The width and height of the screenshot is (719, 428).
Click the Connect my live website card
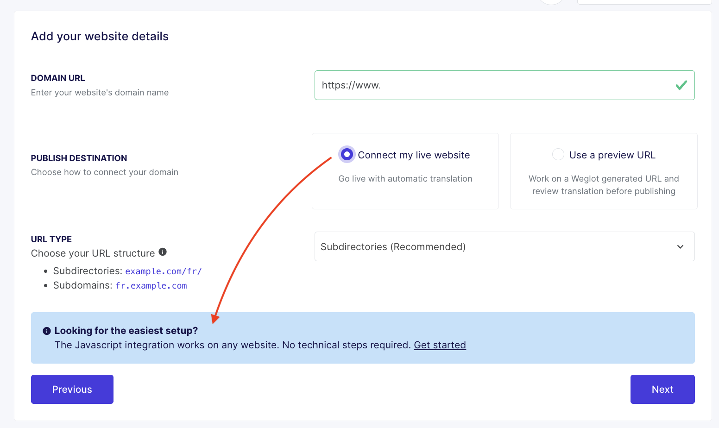405,171
